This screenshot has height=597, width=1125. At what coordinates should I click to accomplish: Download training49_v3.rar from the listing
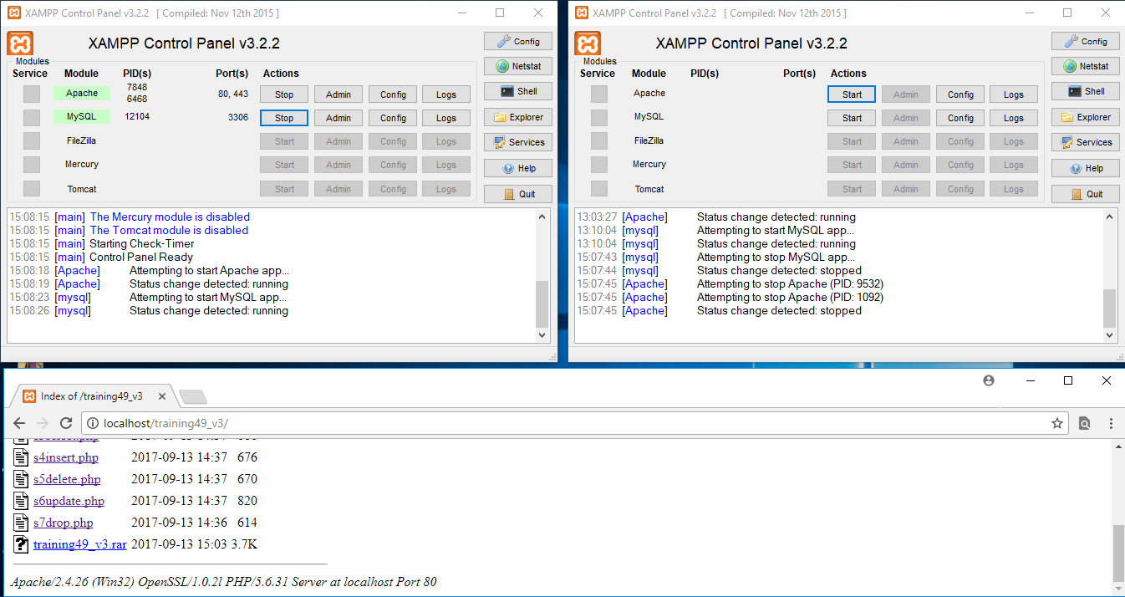[x=79, y=544]
